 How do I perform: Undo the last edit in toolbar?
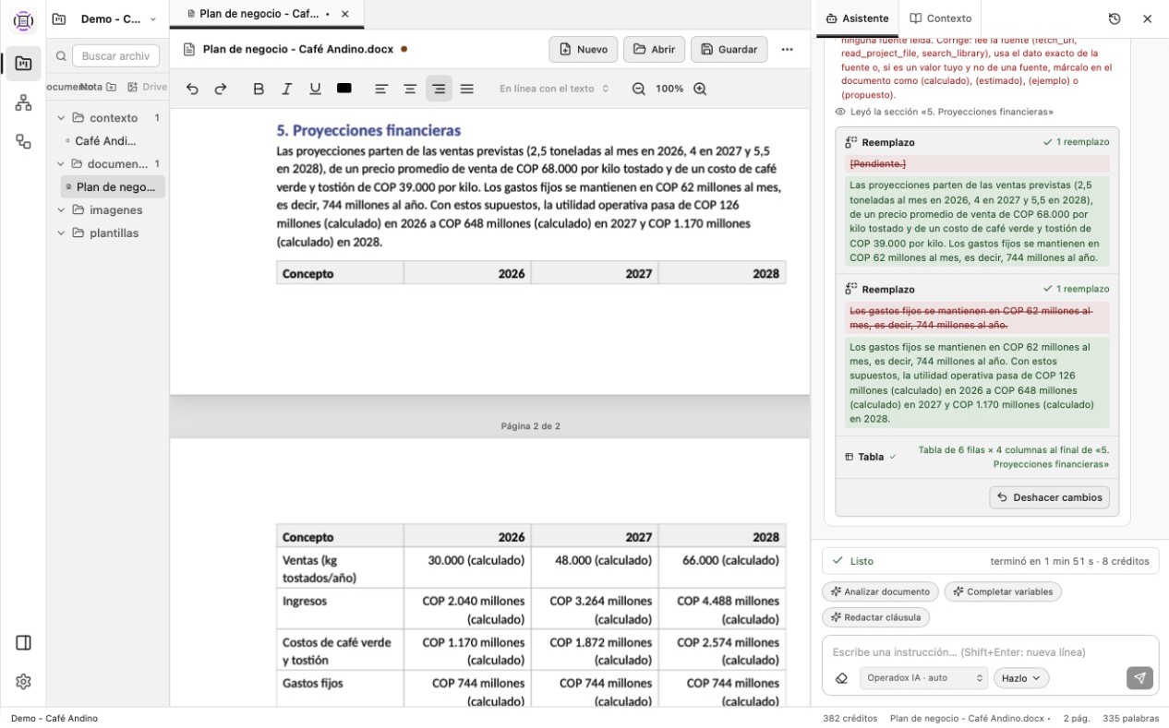pyautogui.click(x=192, y=89)
